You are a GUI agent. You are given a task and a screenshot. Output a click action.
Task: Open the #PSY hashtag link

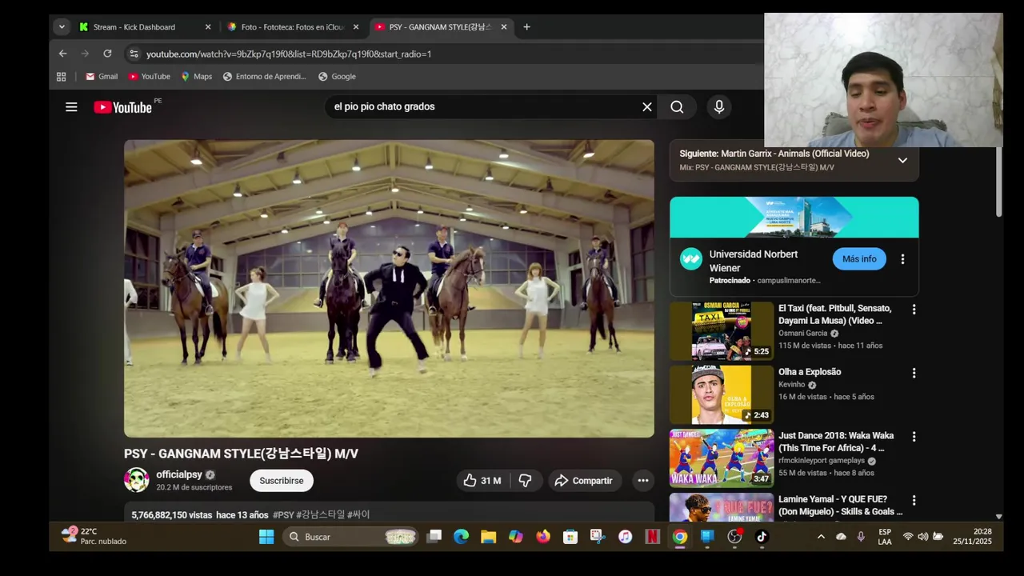(283, 515)
